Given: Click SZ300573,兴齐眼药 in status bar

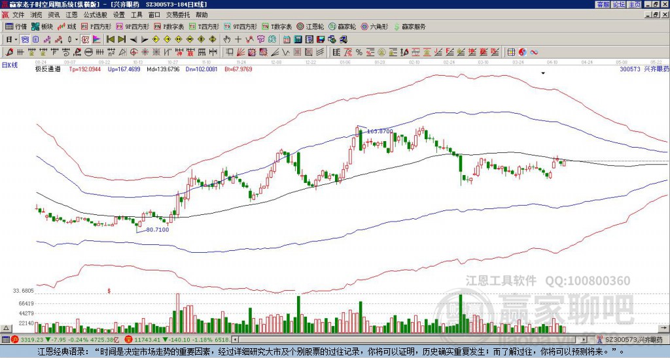Looking at the screenshot, I should coord(633,340).
